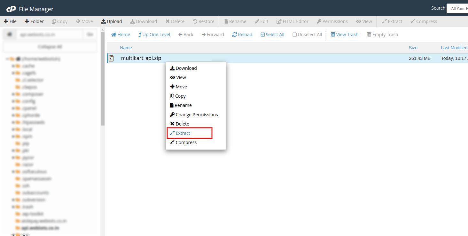Expand the .cache folder in tree
This screenshot has height=236, width=468.
[x=13, y=66]
